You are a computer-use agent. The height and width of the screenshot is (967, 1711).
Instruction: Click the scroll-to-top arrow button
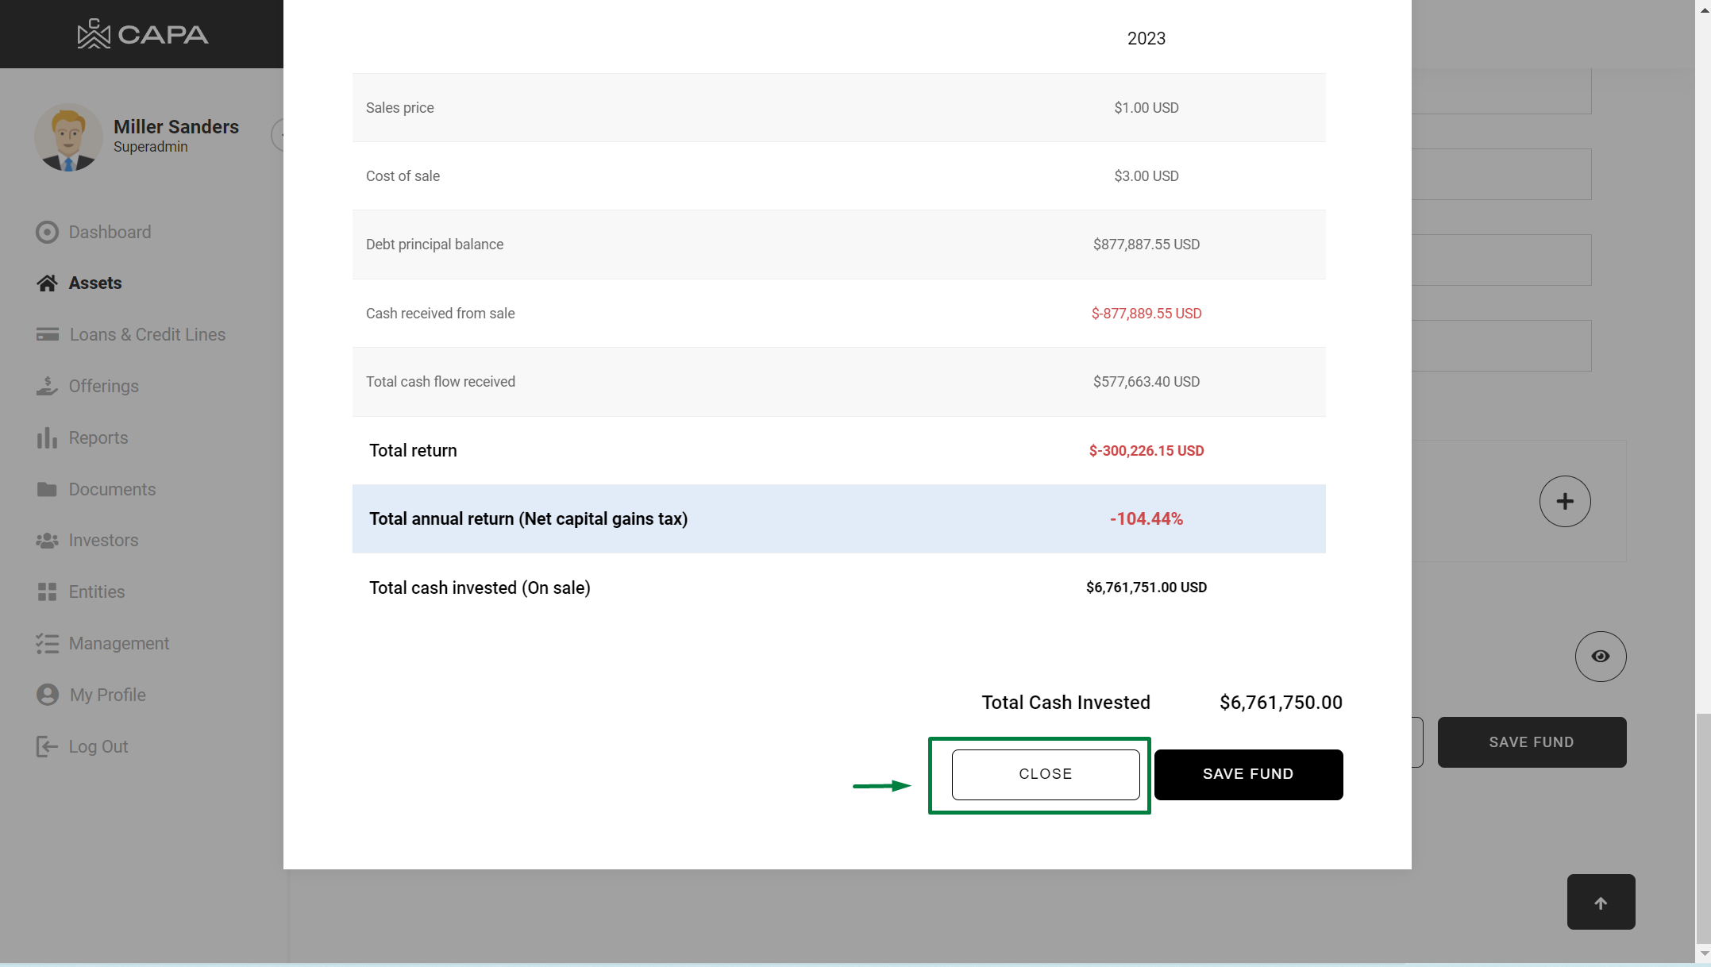click(1600, 903)
